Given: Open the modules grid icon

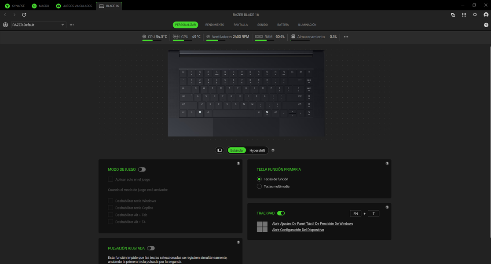Looking at the screenshot, I should (464, 15).
